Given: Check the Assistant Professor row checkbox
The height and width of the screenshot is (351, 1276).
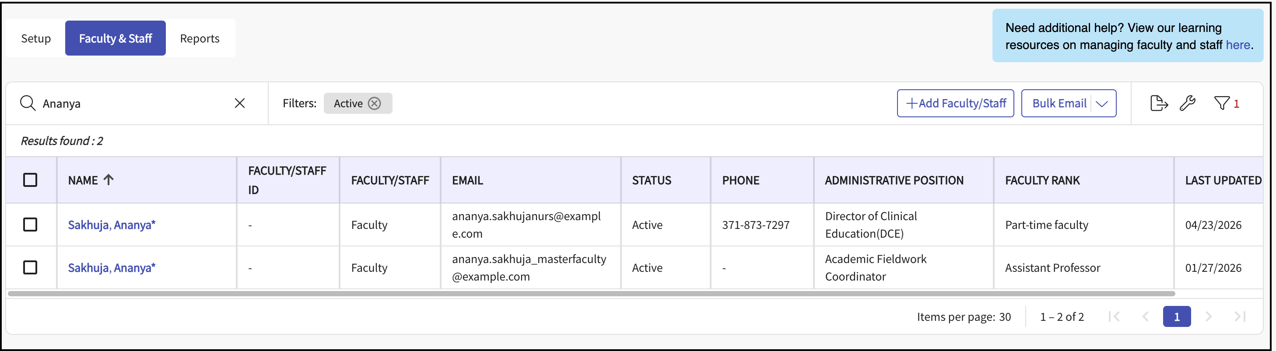Looking at the screenshot, I should click(30, 268).
